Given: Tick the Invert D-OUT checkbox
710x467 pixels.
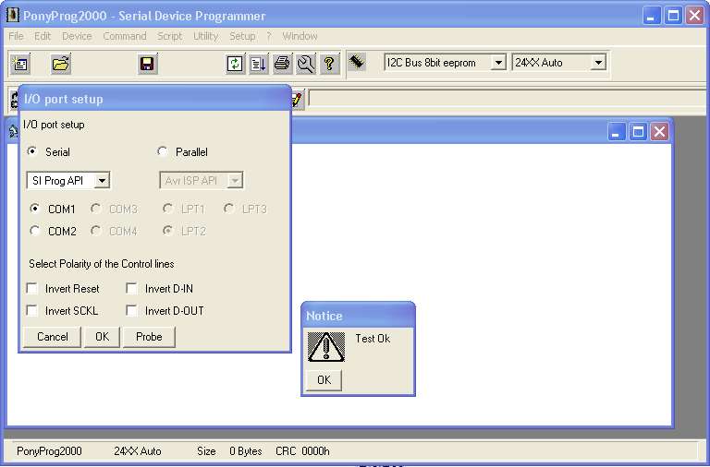Looking at the screenshot, I should pos(132,311).
